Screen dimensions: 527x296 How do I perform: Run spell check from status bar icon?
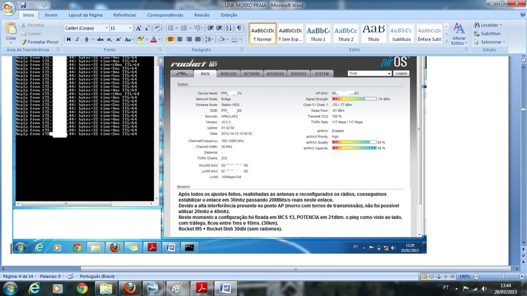pos(70,276)
